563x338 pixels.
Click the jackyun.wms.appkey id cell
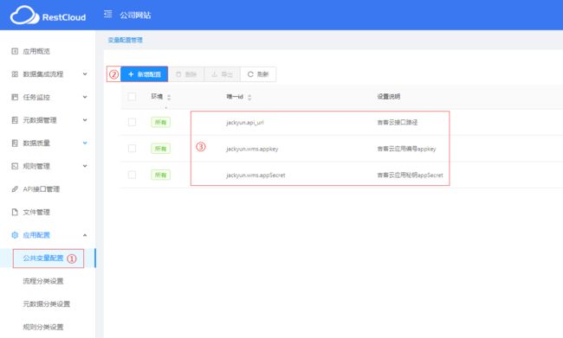coord(252,149)
